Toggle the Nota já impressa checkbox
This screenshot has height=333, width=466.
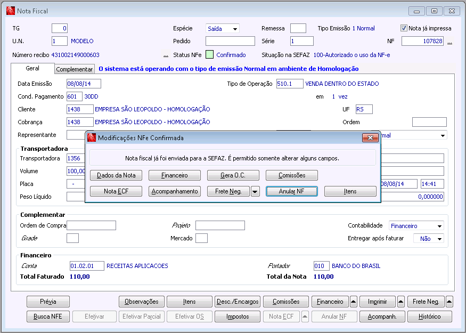[404, 28]
